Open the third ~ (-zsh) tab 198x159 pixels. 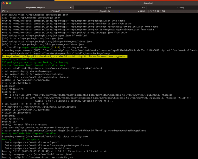coord(181,7)
